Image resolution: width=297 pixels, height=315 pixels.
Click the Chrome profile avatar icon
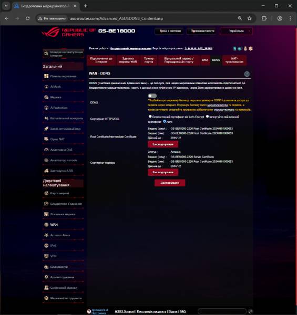click(280, 18)
